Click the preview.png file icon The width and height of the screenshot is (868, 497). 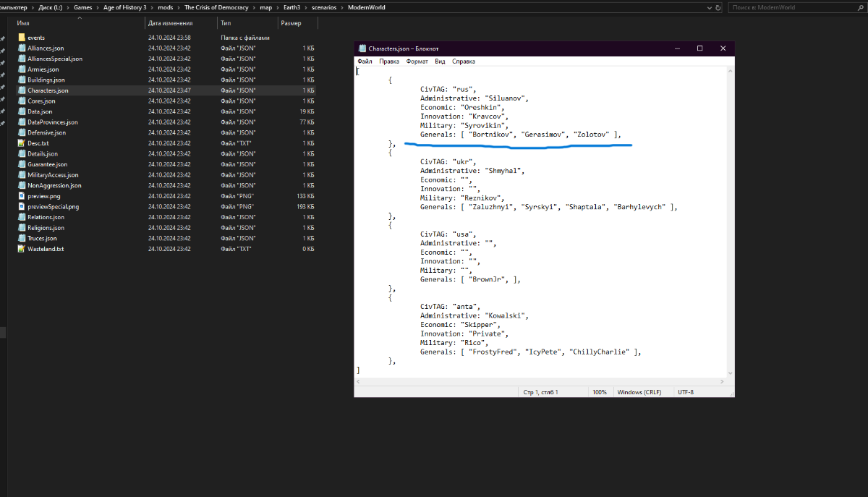22,196
